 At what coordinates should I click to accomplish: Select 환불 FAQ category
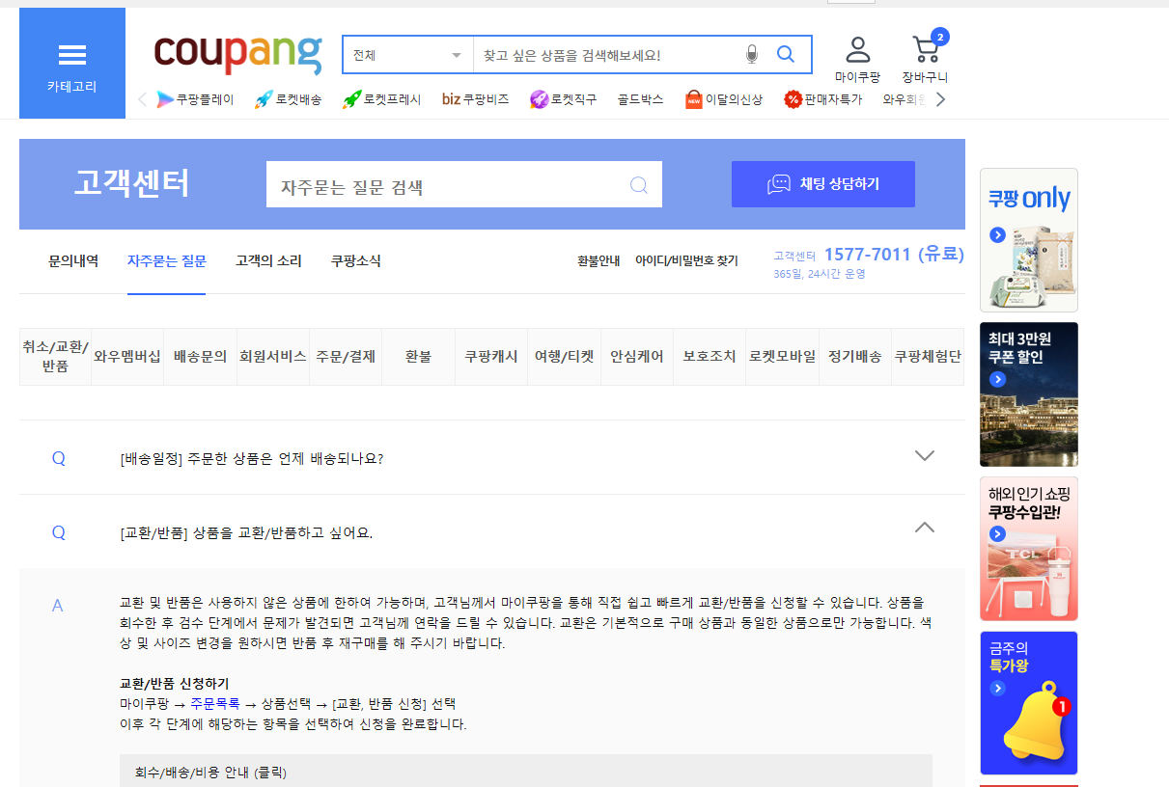[x=419, y=357]
